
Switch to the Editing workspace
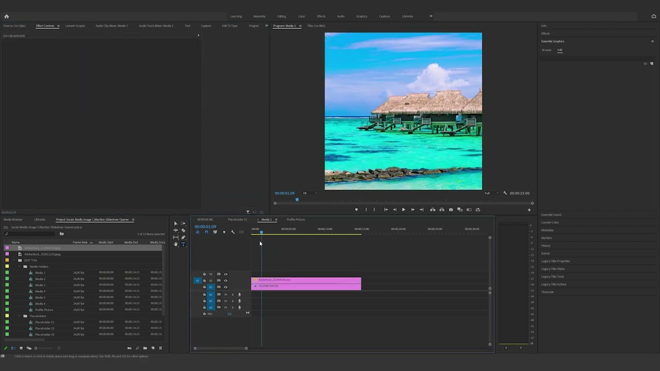click(282, 16)
